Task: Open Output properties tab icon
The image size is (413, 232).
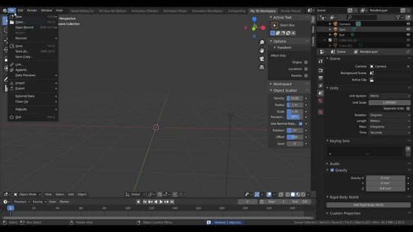Action: [x=321, y=78]
